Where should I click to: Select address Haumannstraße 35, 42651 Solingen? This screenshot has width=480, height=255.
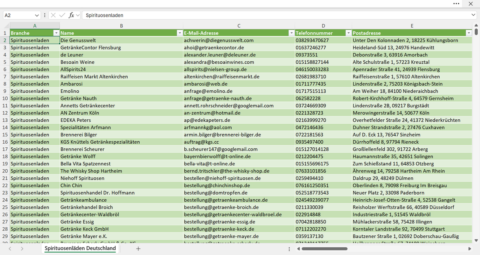412,156
